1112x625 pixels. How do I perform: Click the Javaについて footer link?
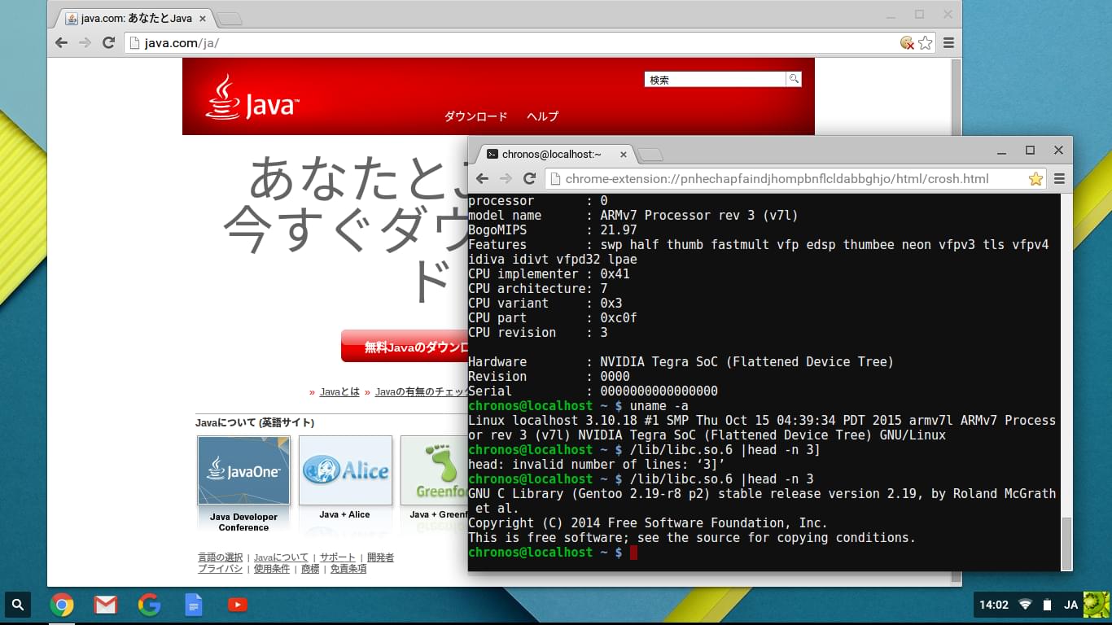281,557
